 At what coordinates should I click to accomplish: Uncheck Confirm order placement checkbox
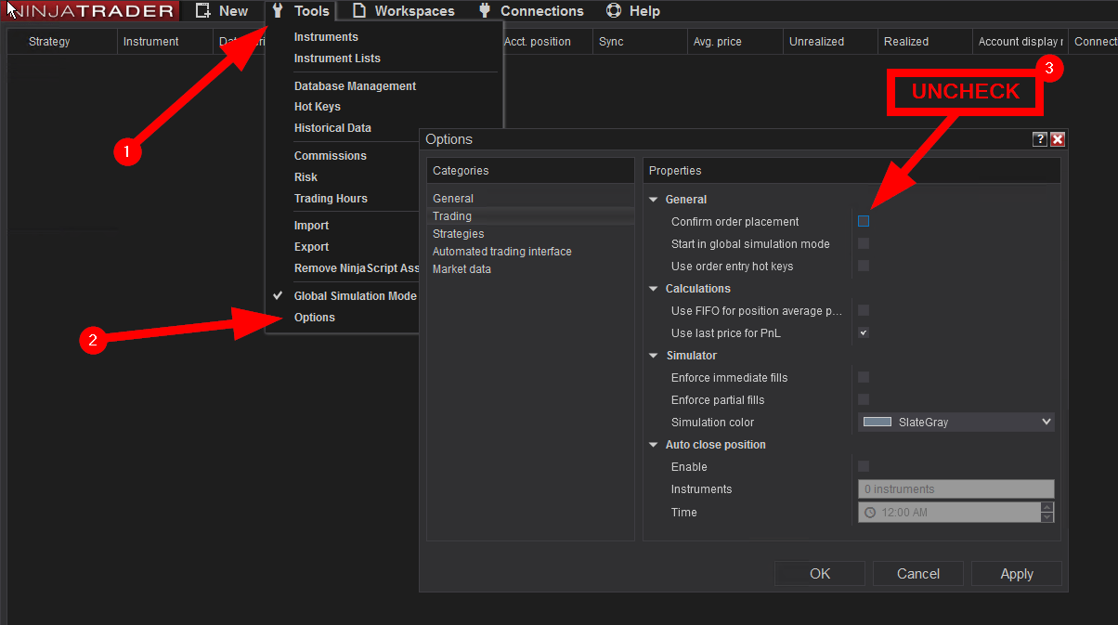(x=864, y=222)
